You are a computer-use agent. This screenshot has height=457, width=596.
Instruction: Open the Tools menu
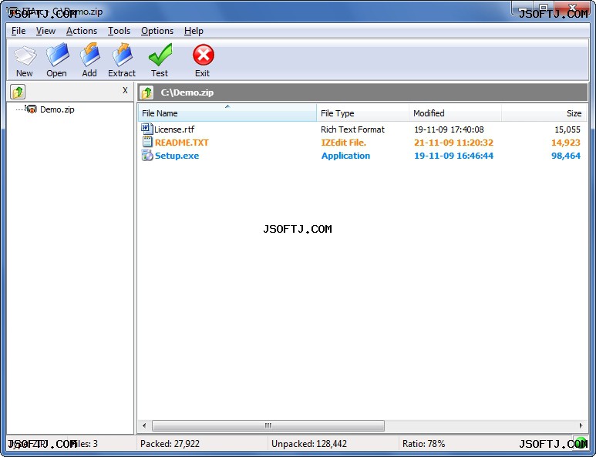tap(119, 31)
